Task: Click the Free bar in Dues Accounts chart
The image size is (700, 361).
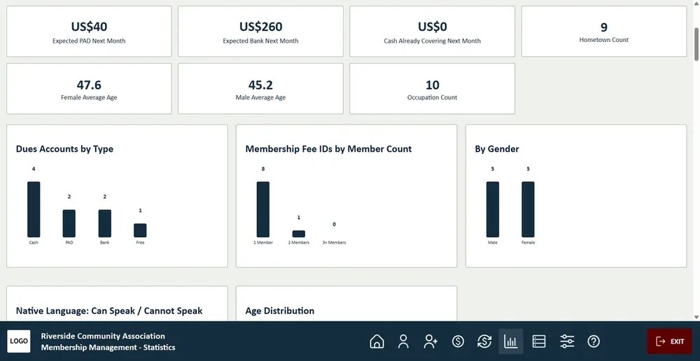Action: coord(140,230)
